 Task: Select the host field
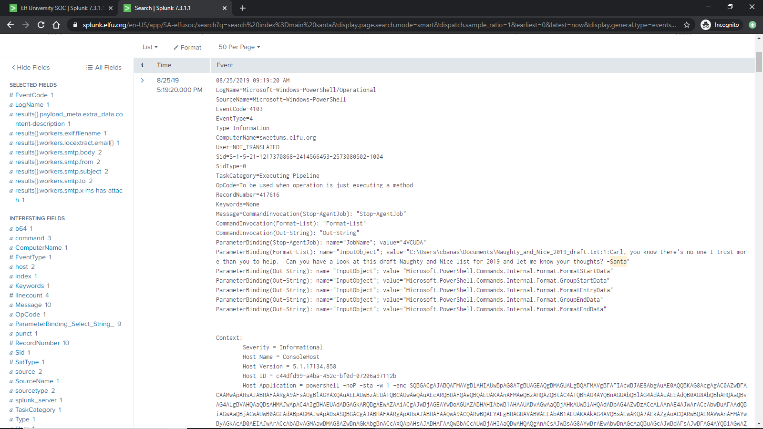click(21, 267)
